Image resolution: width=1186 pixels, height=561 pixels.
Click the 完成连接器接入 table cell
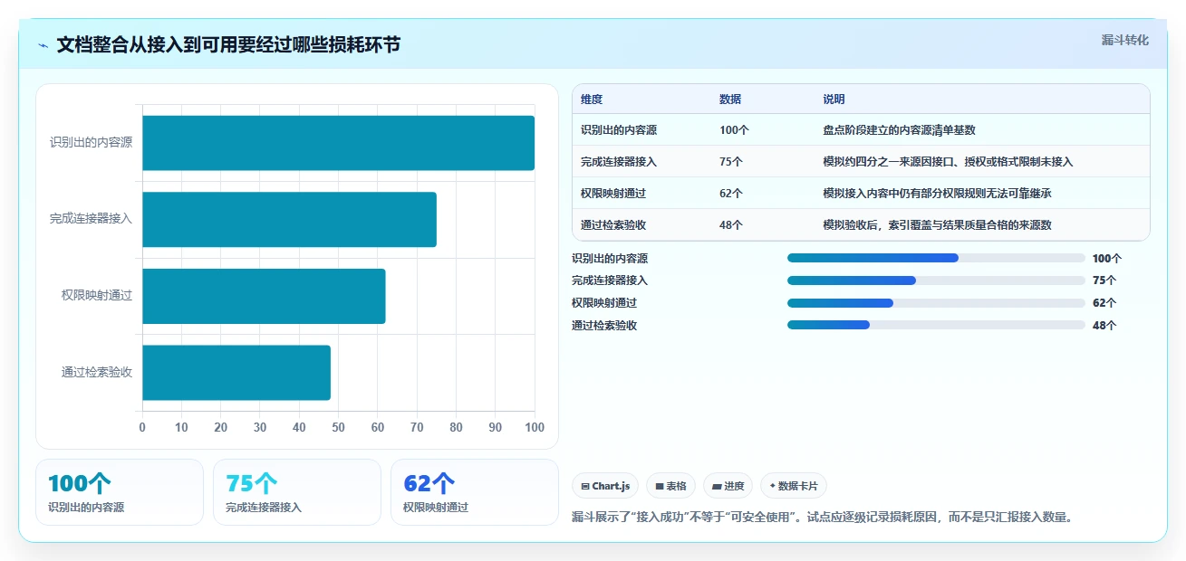[619, 162]
